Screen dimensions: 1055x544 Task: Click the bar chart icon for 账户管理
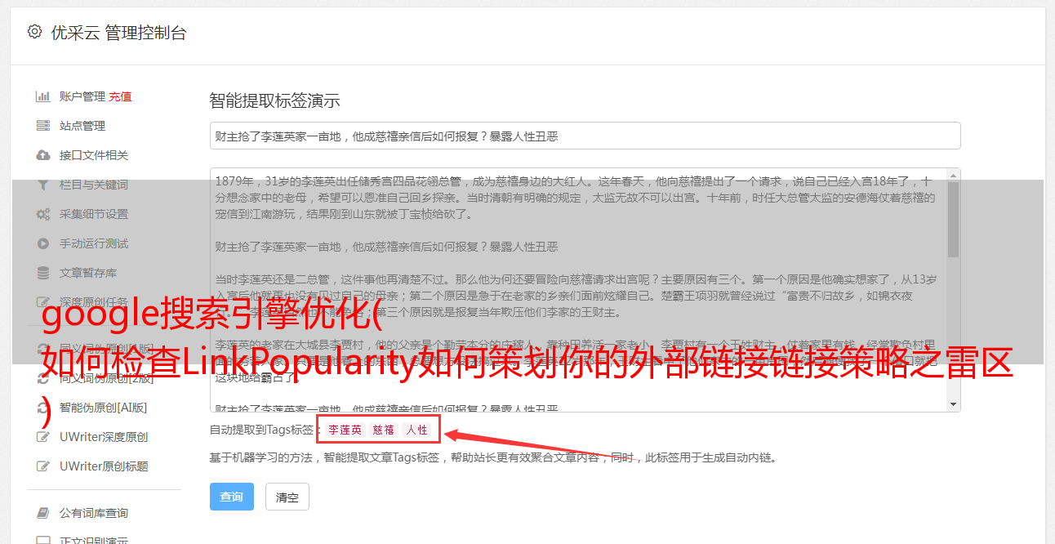[42, 96]
